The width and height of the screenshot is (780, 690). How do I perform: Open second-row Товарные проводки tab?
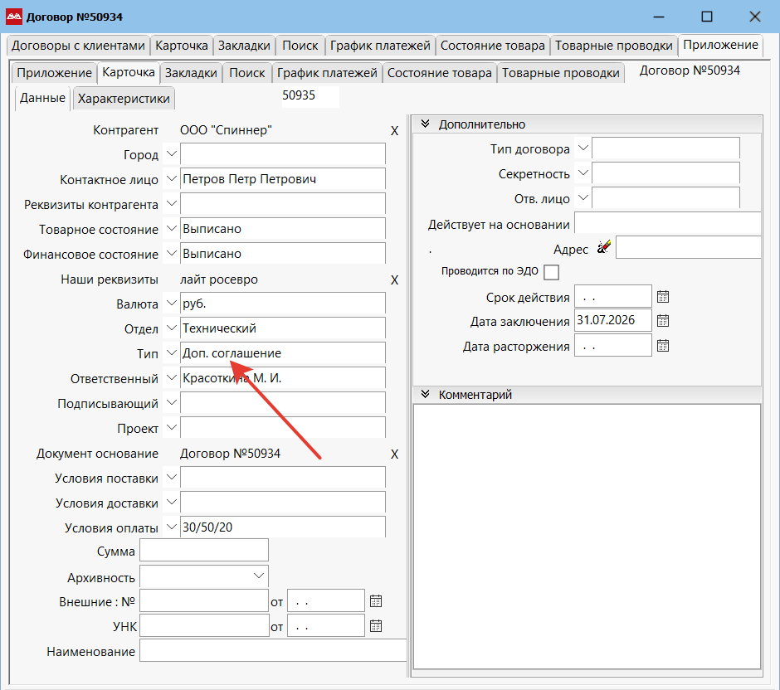pos(561,73)
